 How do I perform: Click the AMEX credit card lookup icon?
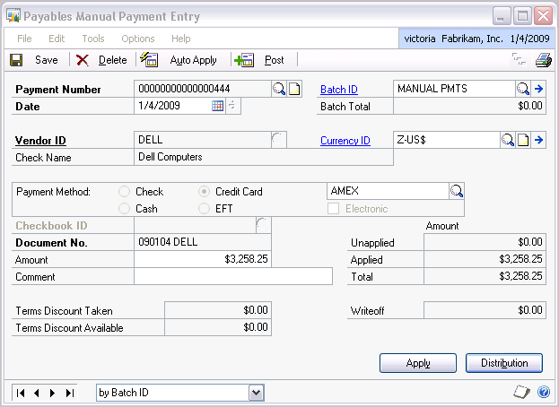(457, 191)
